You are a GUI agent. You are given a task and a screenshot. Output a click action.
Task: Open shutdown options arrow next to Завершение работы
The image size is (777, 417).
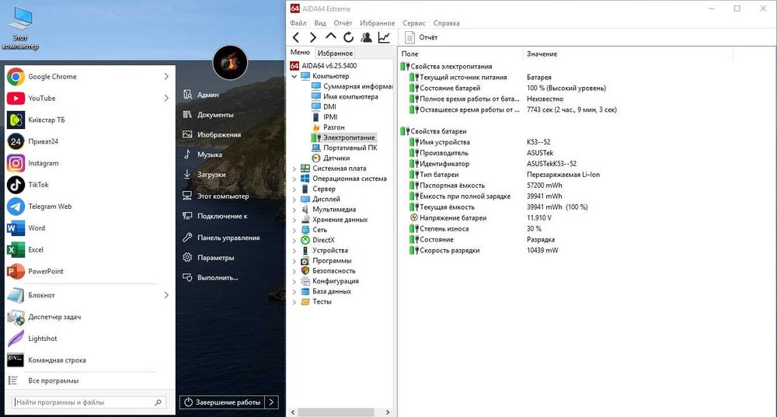pyautogui.click(x=271, y=402)
